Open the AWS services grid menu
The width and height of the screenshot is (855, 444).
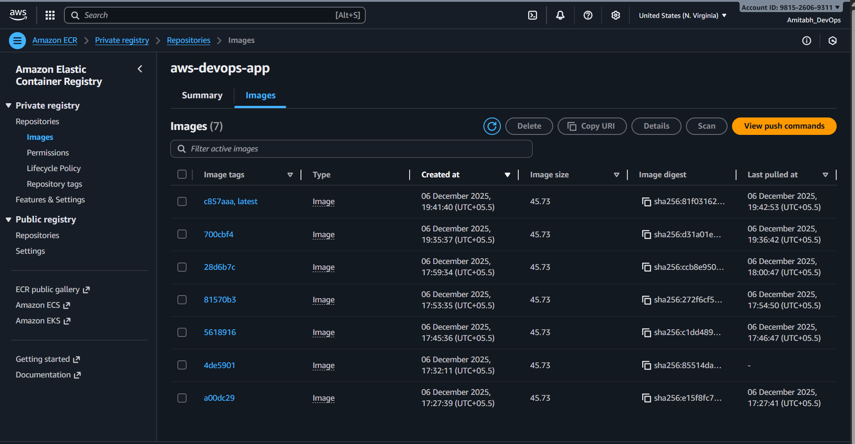50,15
